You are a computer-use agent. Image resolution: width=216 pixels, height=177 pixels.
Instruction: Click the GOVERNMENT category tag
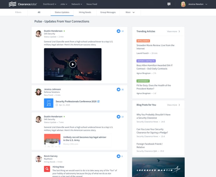tap(143, 81)
